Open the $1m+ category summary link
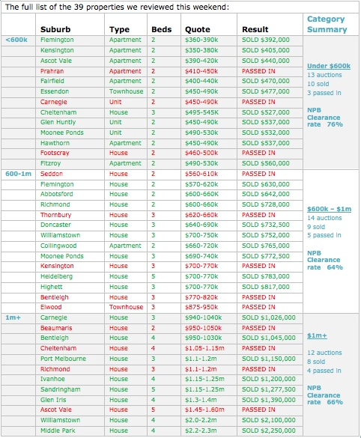361x438 pixels. 317,335
